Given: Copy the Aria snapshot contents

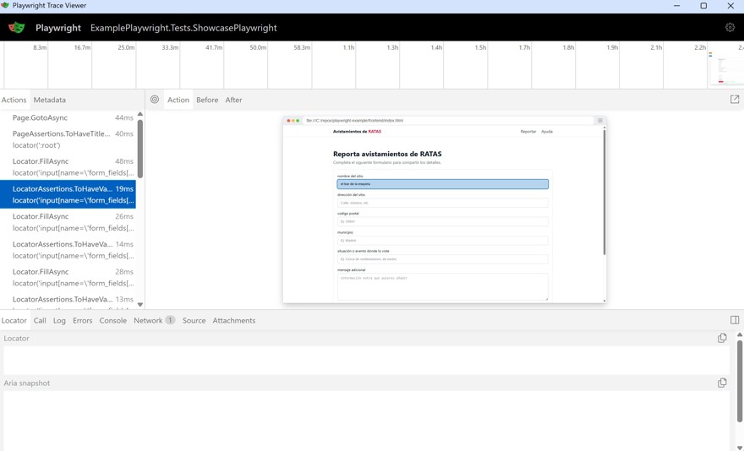Looking at the screenshot, I should point(722,383).
